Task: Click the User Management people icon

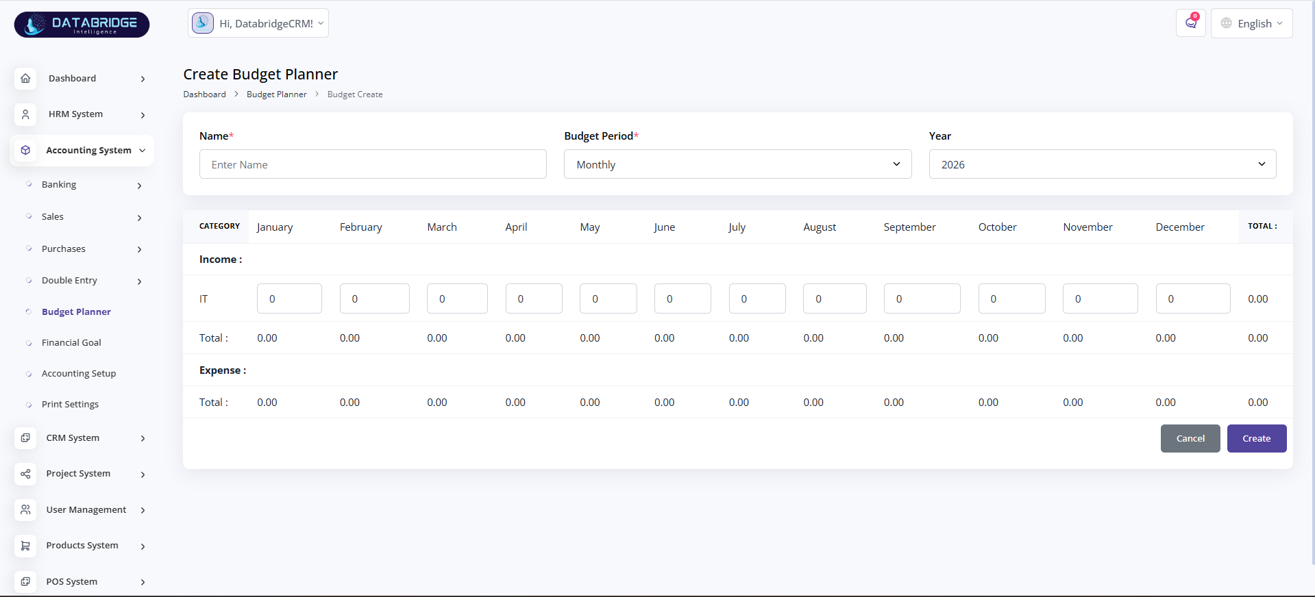Action: [25, 509]
